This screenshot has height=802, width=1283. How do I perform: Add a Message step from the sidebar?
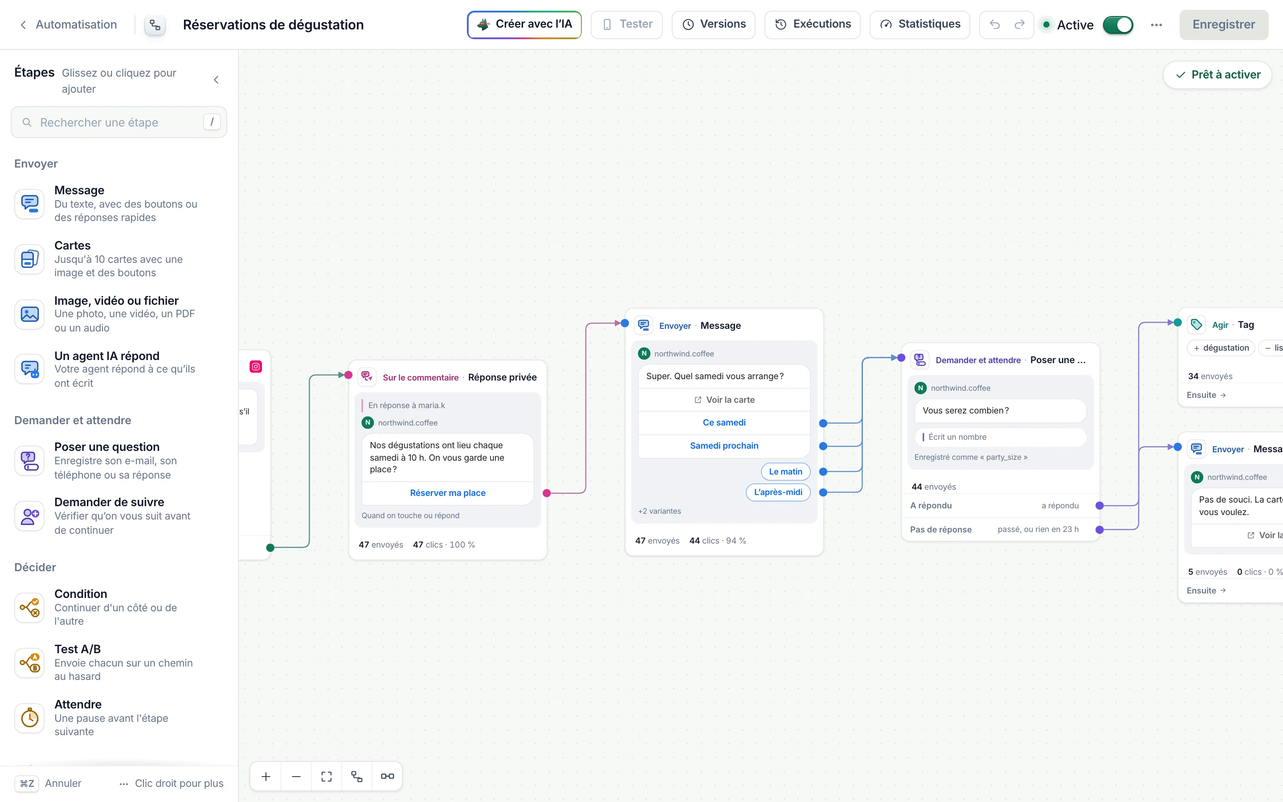point(119,204)
